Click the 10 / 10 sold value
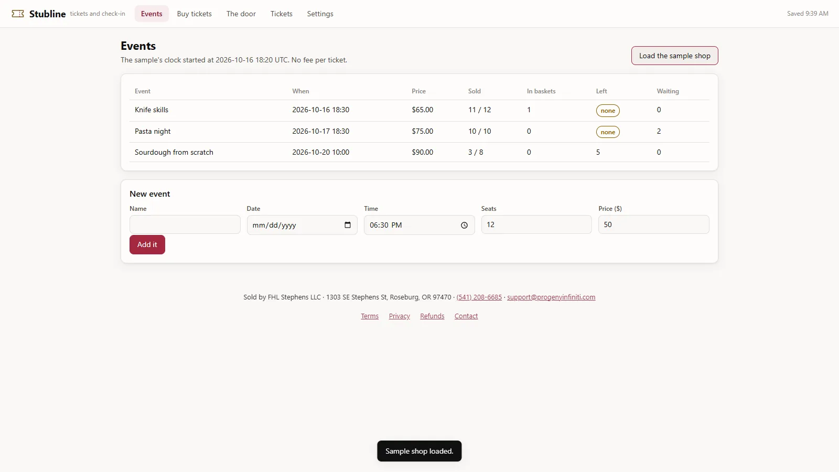Viewport: 839px width, 472px height. 480,131
